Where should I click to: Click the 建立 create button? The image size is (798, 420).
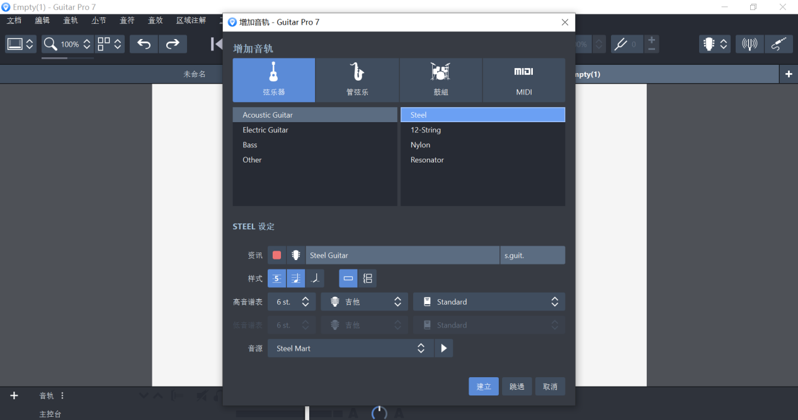click(483, 387)
